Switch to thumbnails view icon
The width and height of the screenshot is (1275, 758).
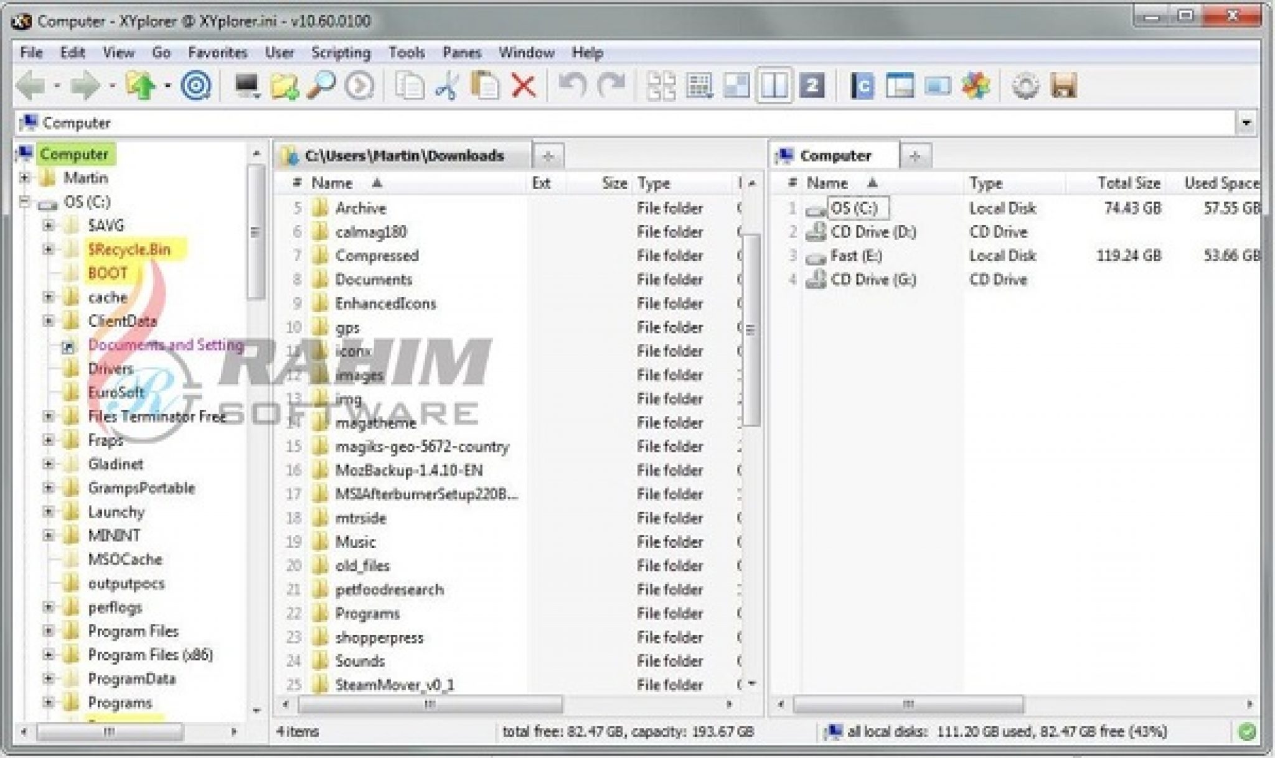pyautogui.click(x=661, y=86)
